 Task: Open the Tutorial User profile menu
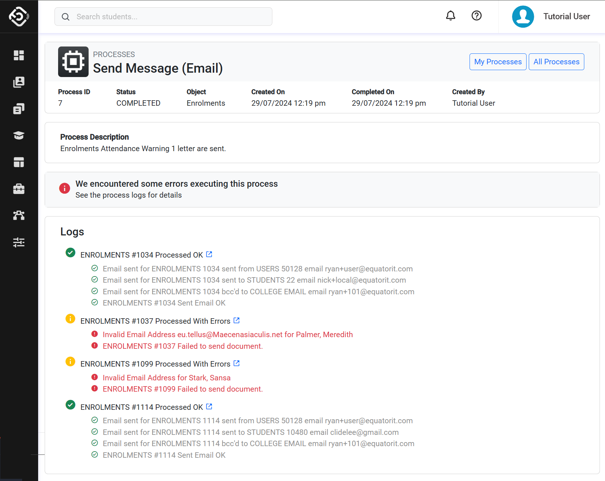(x=566, y=17)
